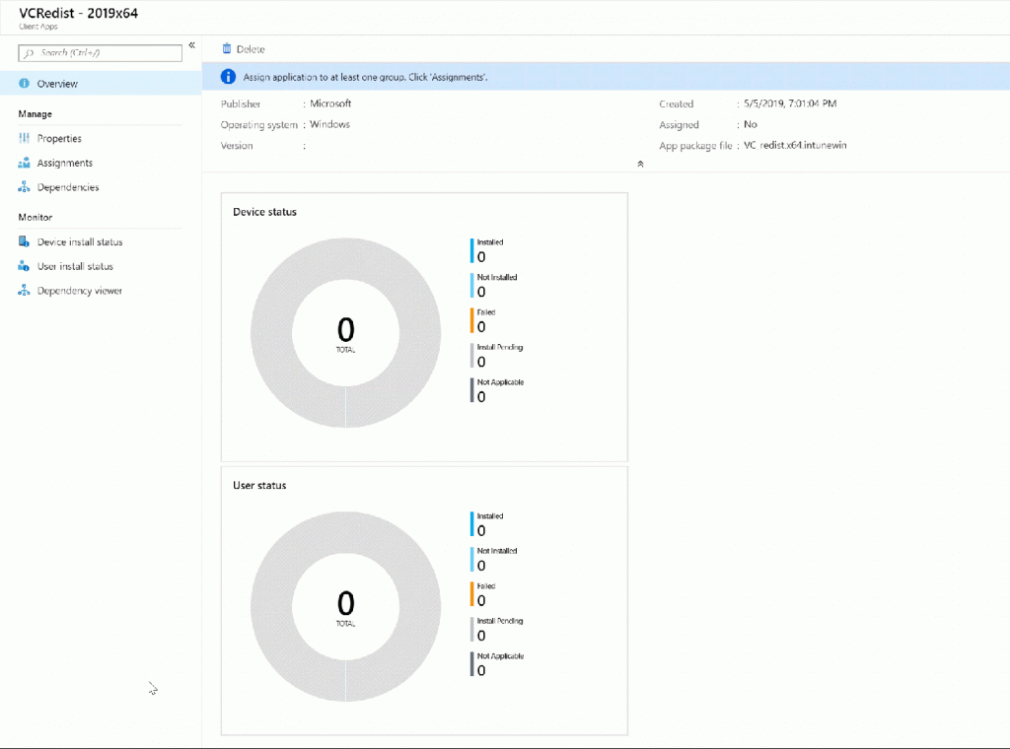Click the User install status icon
The image size is (1010, 749).
coord(24,266)
